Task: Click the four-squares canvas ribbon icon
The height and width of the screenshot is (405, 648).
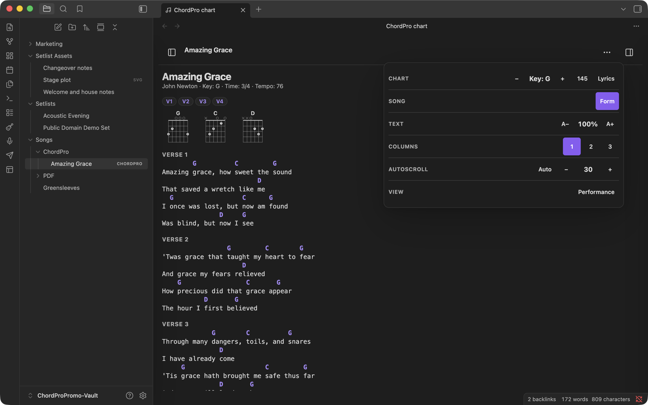Action: coord(10,55)
